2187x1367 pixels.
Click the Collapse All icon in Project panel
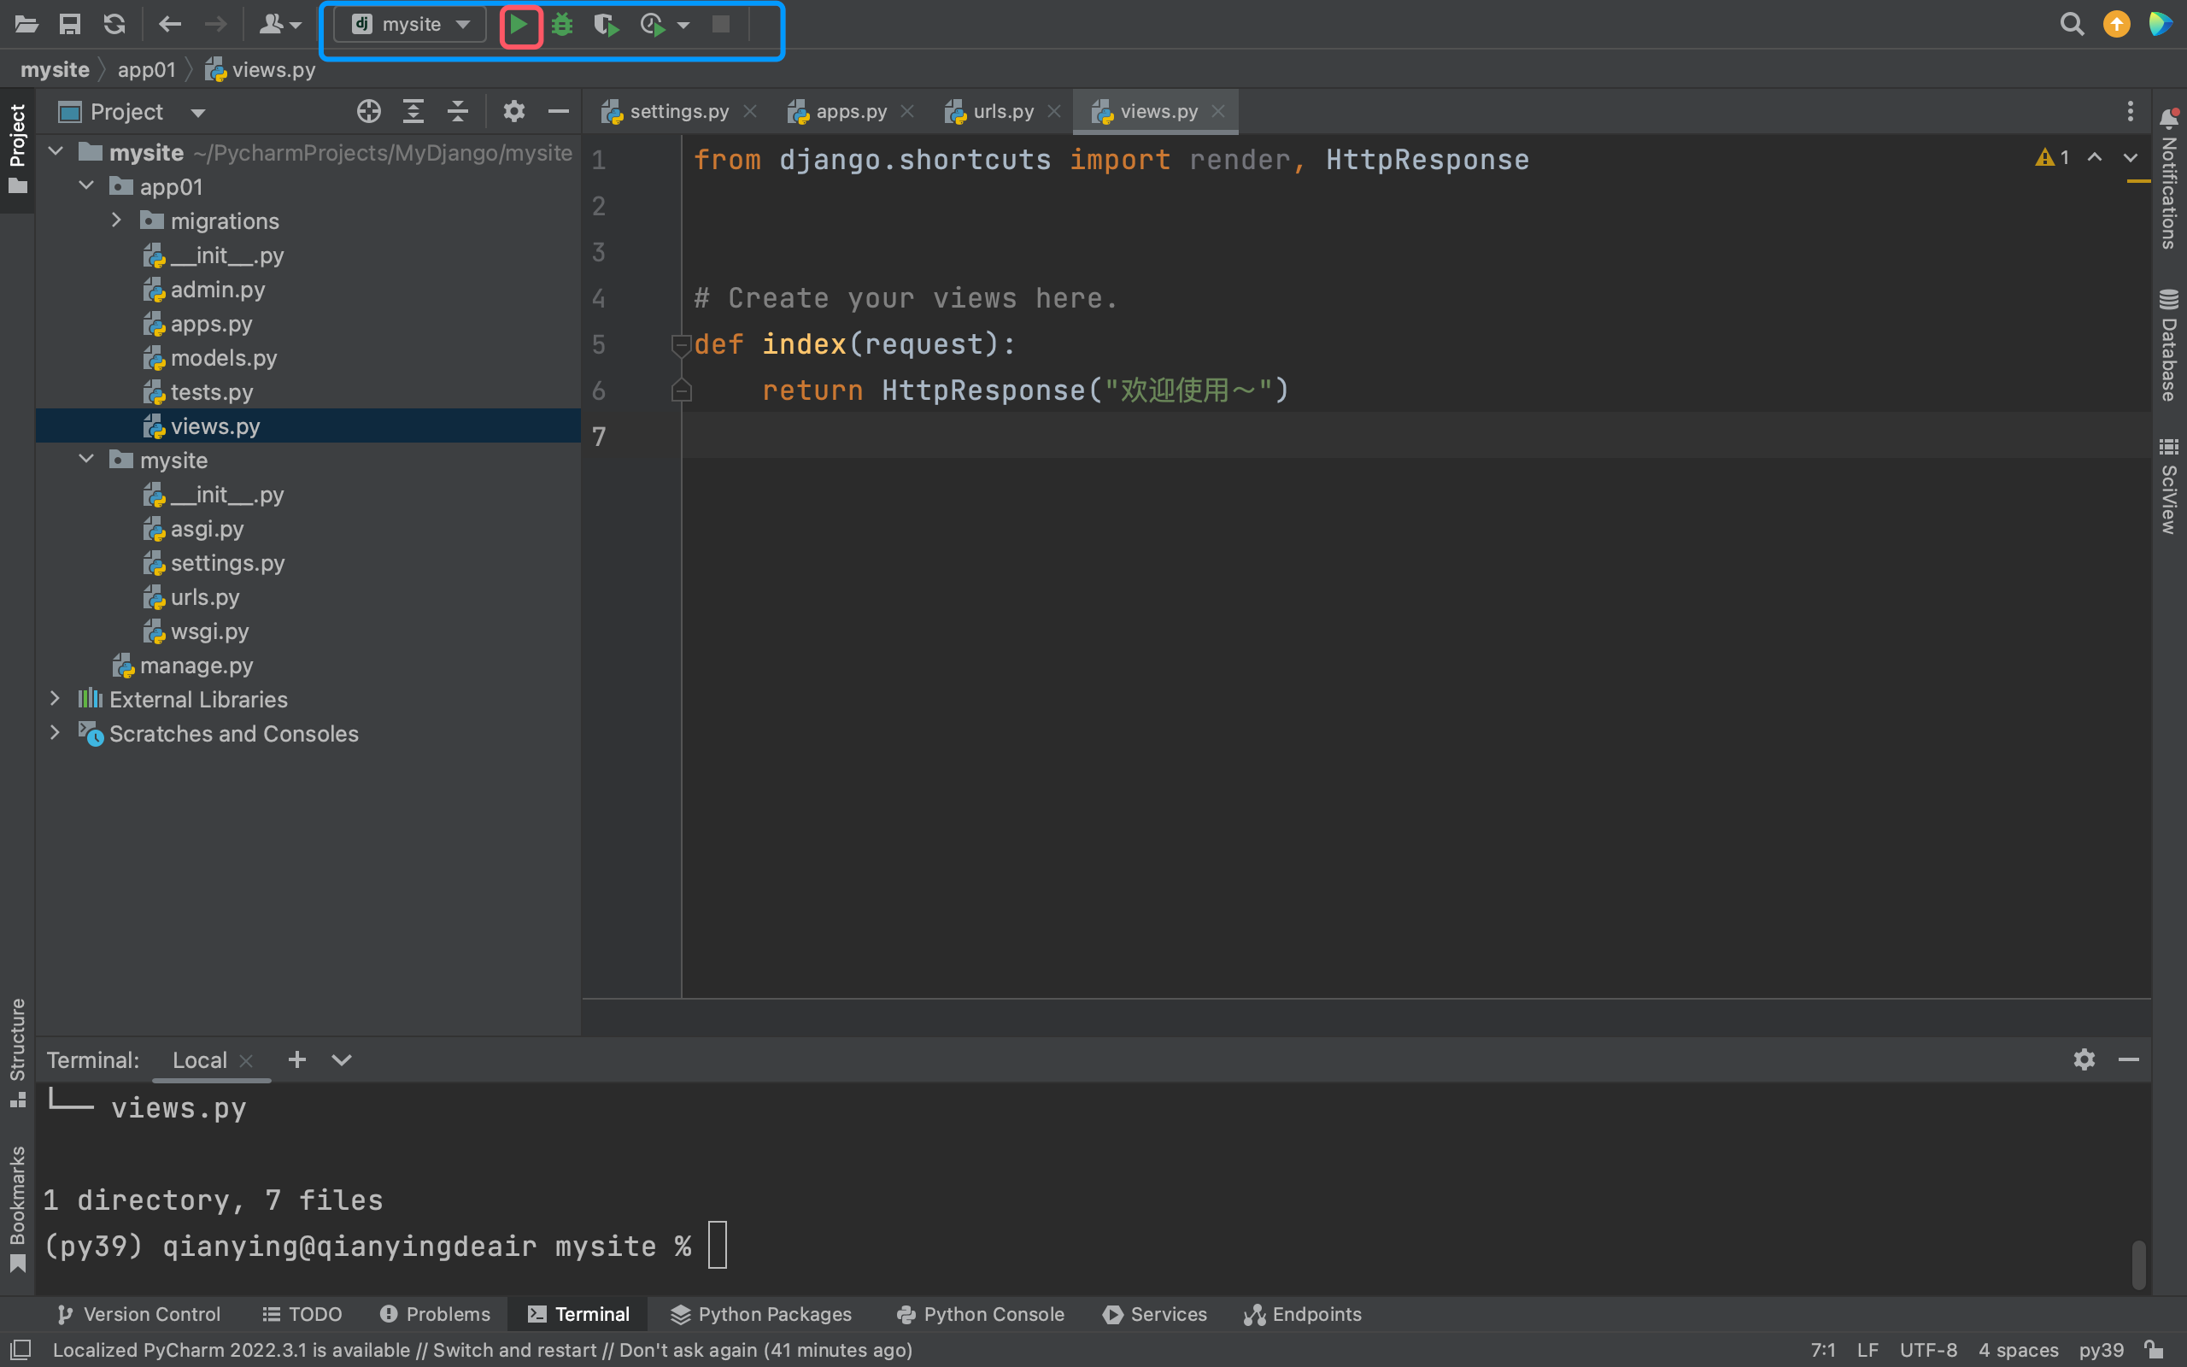click(x=458, y=111)
